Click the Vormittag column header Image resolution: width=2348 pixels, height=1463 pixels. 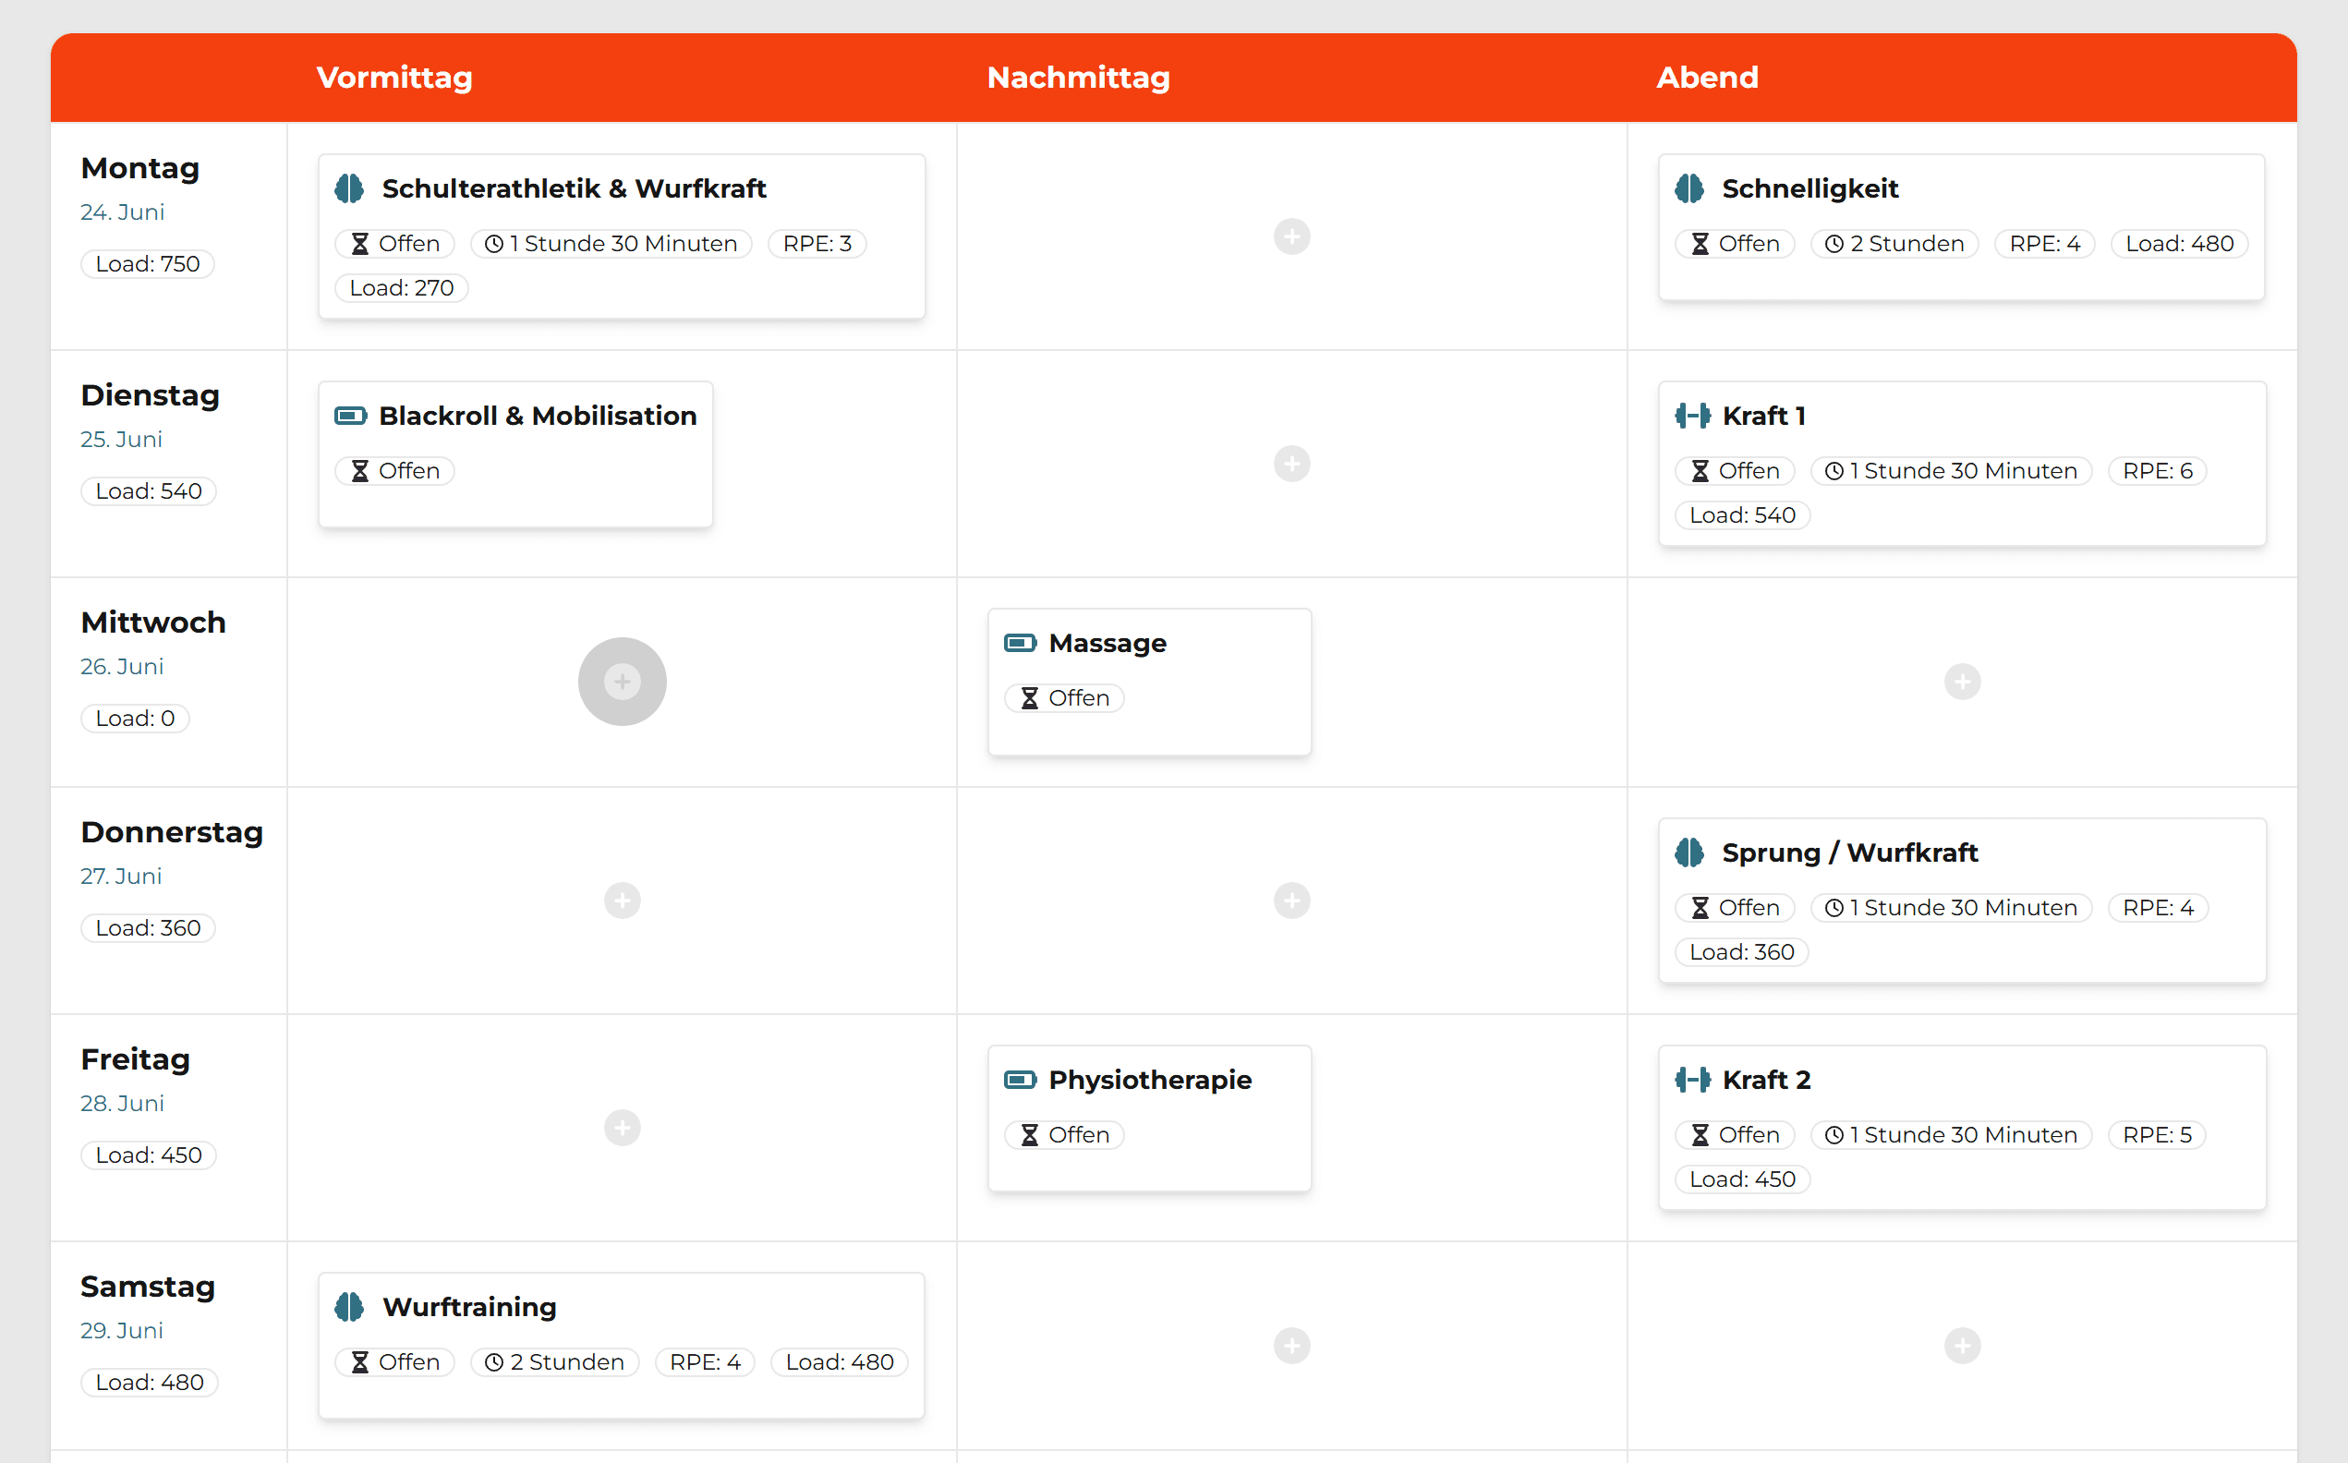coord(393,78)
